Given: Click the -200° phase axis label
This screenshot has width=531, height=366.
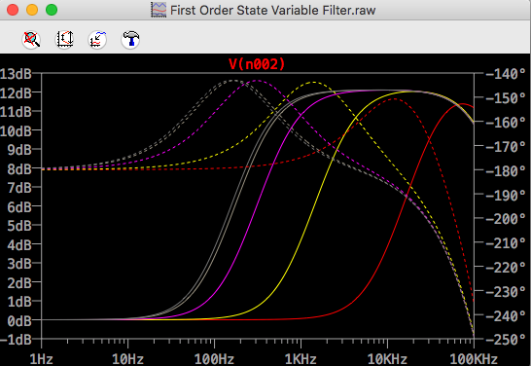Looking at the screenshot, I should click(506, 219).
